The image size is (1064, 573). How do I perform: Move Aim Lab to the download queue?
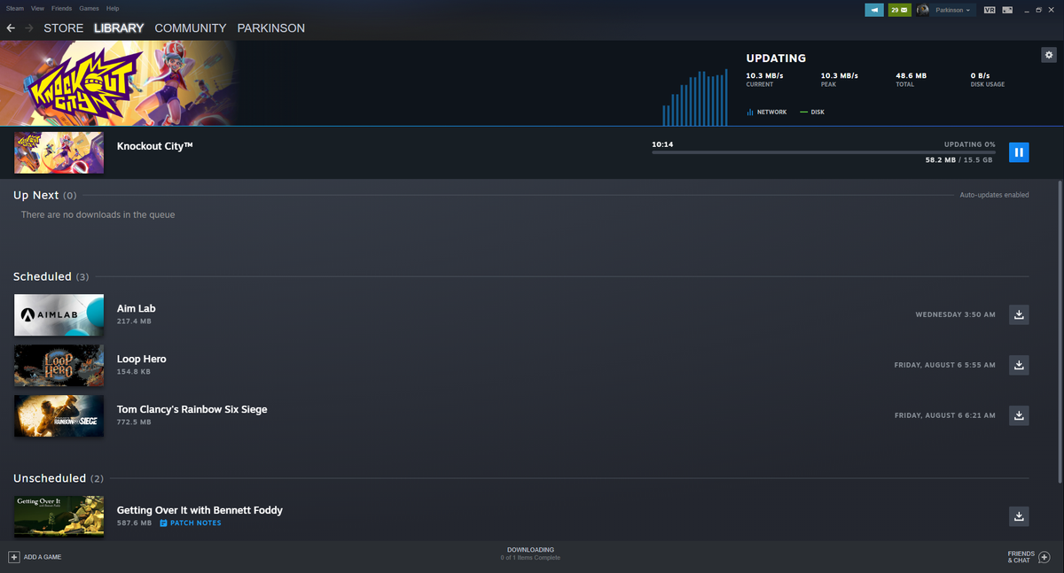[1018, 314]
